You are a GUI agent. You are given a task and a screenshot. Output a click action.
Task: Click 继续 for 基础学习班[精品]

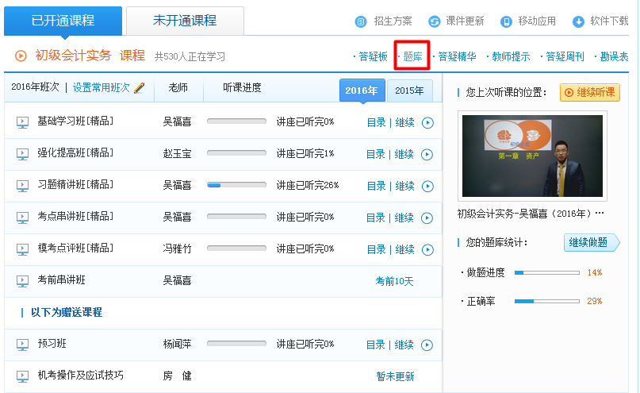pos(405,122)
